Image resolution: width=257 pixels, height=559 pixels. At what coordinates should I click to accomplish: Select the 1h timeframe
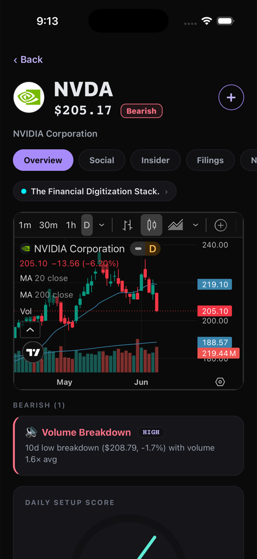pos(71,225)
